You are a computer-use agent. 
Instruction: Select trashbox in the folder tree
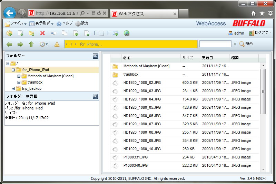click(x=35, y=82)
